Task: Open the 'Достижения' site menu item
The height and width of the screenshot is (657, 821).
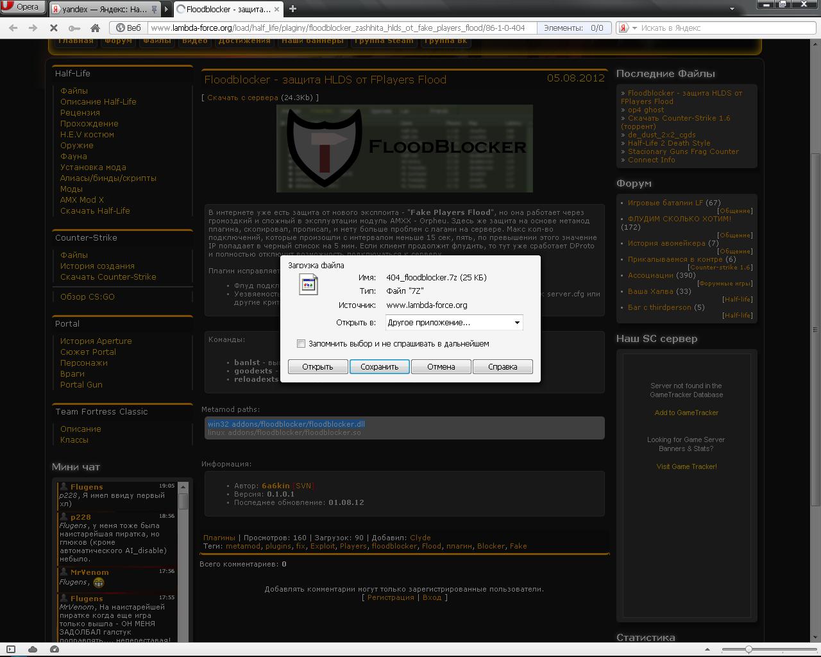Action: pos(244,41)
